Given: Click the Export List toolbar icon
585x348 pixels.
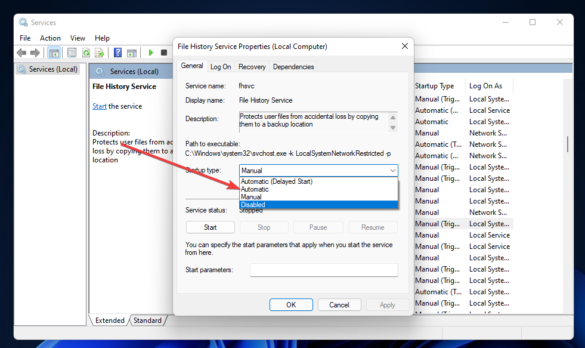Looking at the screenshot, I should [100, 53].
